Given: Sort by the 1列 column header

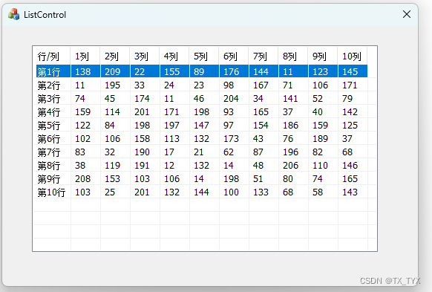Looking at the screenshot, I should click(x=85, y=56).
